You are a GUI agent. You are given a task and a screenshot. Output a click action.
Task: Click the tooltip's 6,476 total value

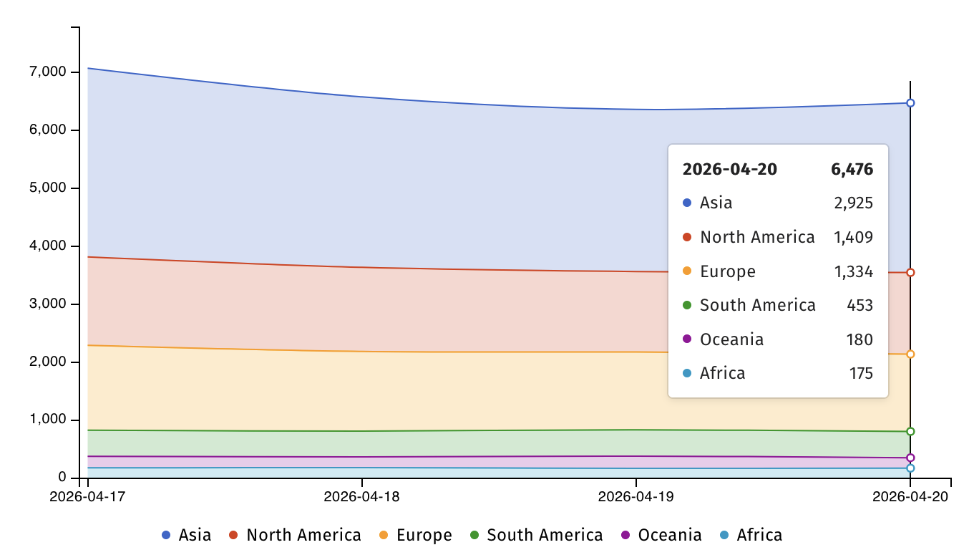852,170
